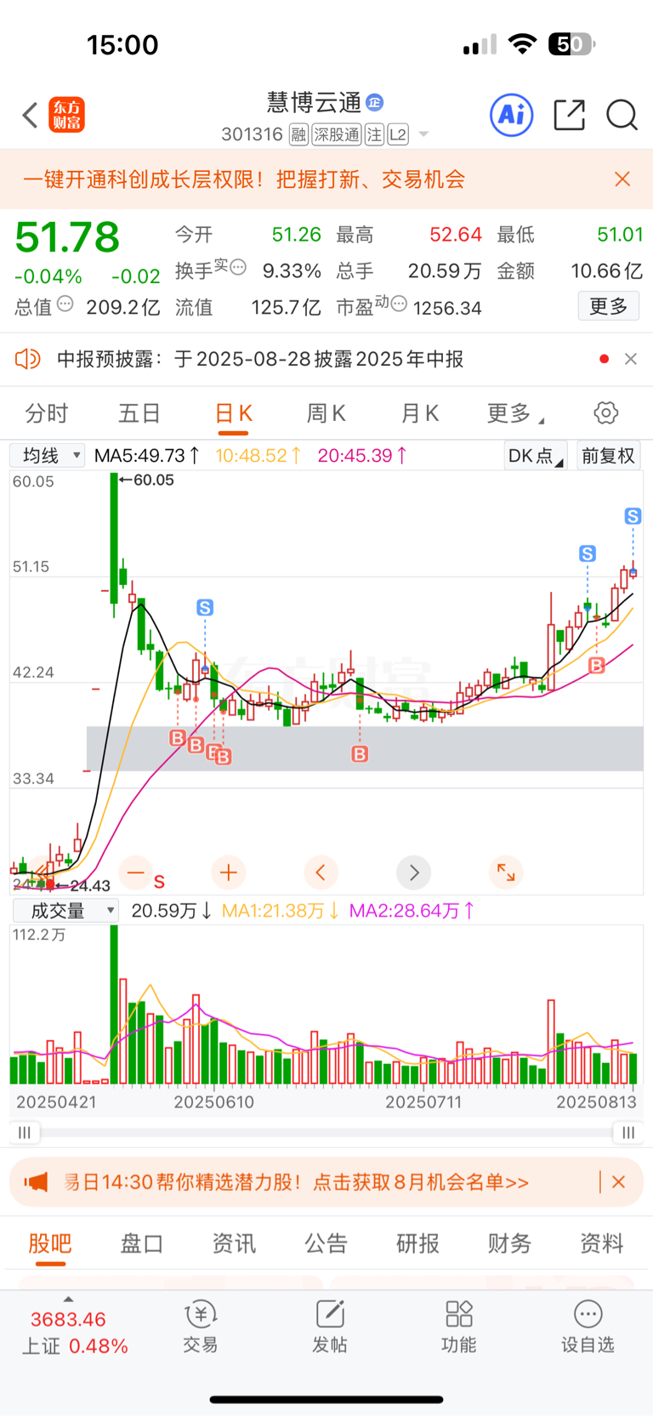The image size is (653, 1416).
Task: Tap the MA2:28.64万 volume value
Action: point(412,911)
